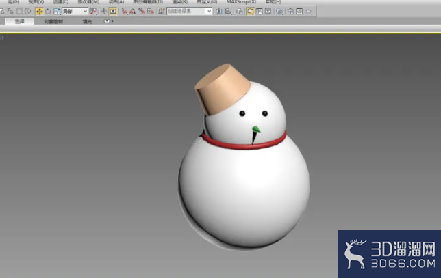
Task: Open the Curve Editor
Action: 259,11
